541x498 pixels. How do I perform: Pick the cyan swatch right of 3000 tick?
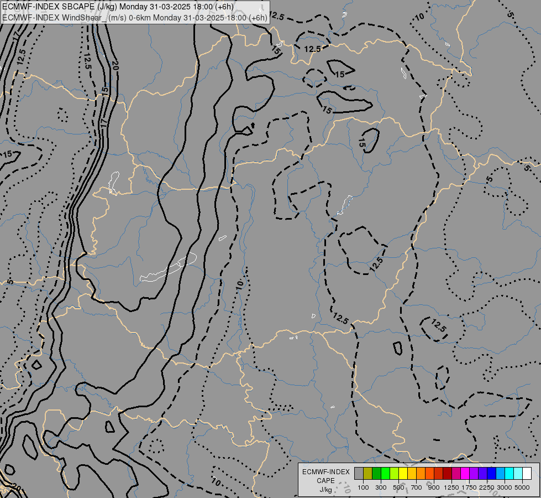pos(510,473)
